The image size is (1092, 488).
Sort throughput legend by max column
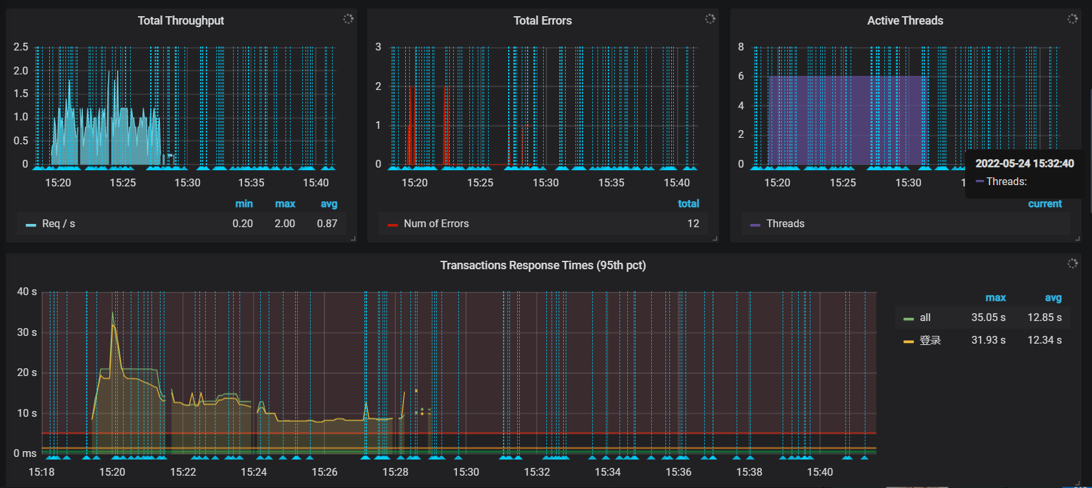coord(285,204)
